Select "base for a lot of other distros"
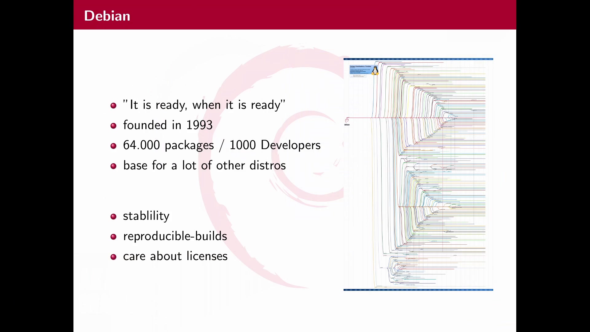The image size is (590, 332). [x=204, y=165]
